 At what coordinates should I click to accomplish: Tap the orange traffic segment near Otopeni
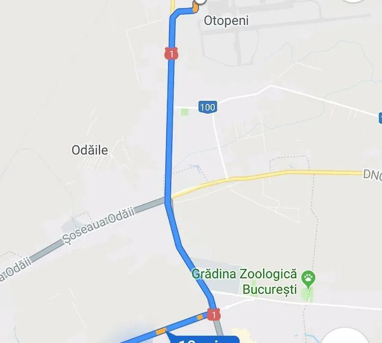coord(195,7)
